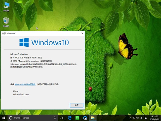Click the Microsoft Windows heading text
Screen dimensions: 161x121
[x=19, y=54]
